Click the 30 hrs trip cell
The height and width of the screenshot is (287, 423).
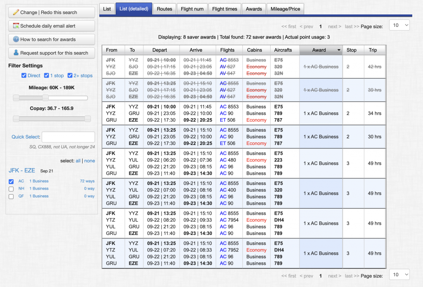pyautogui.click(x=374, y=137)
